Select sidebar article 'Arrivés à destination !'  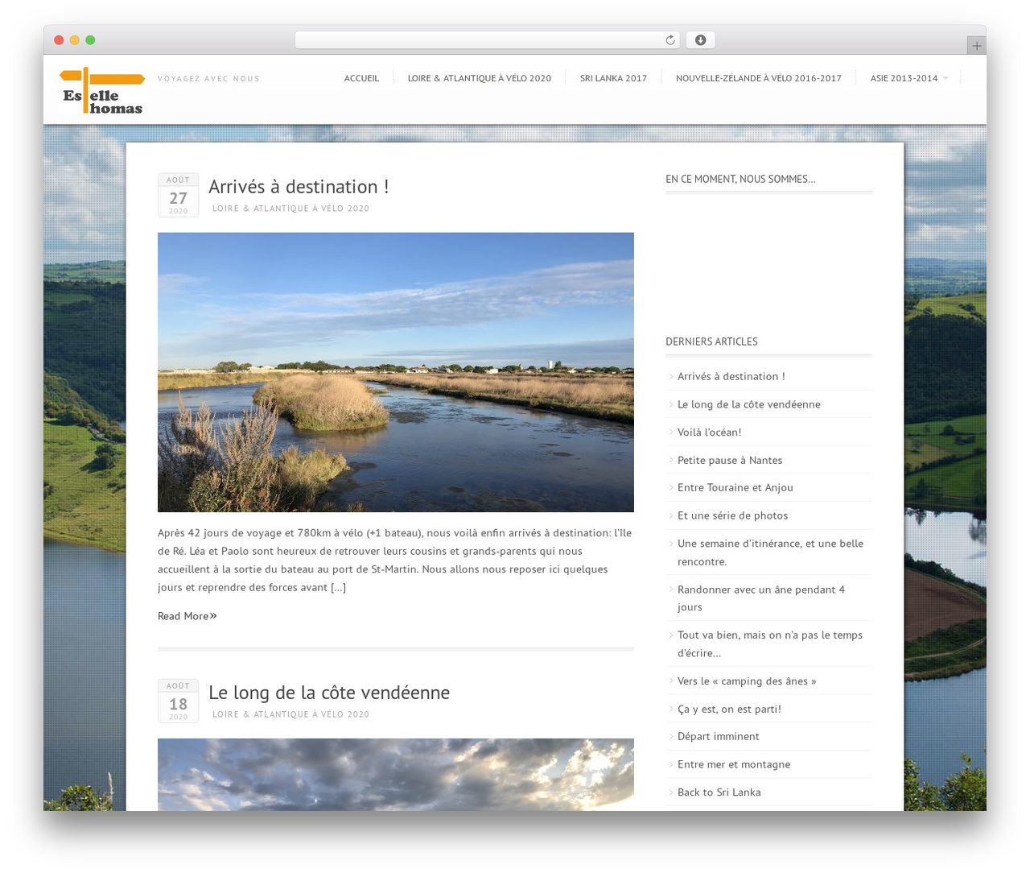pos(731,376)
